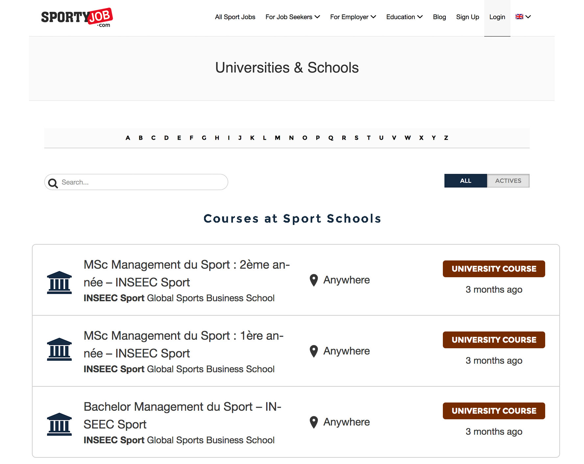Switch filter to ACTIVES

508,181
